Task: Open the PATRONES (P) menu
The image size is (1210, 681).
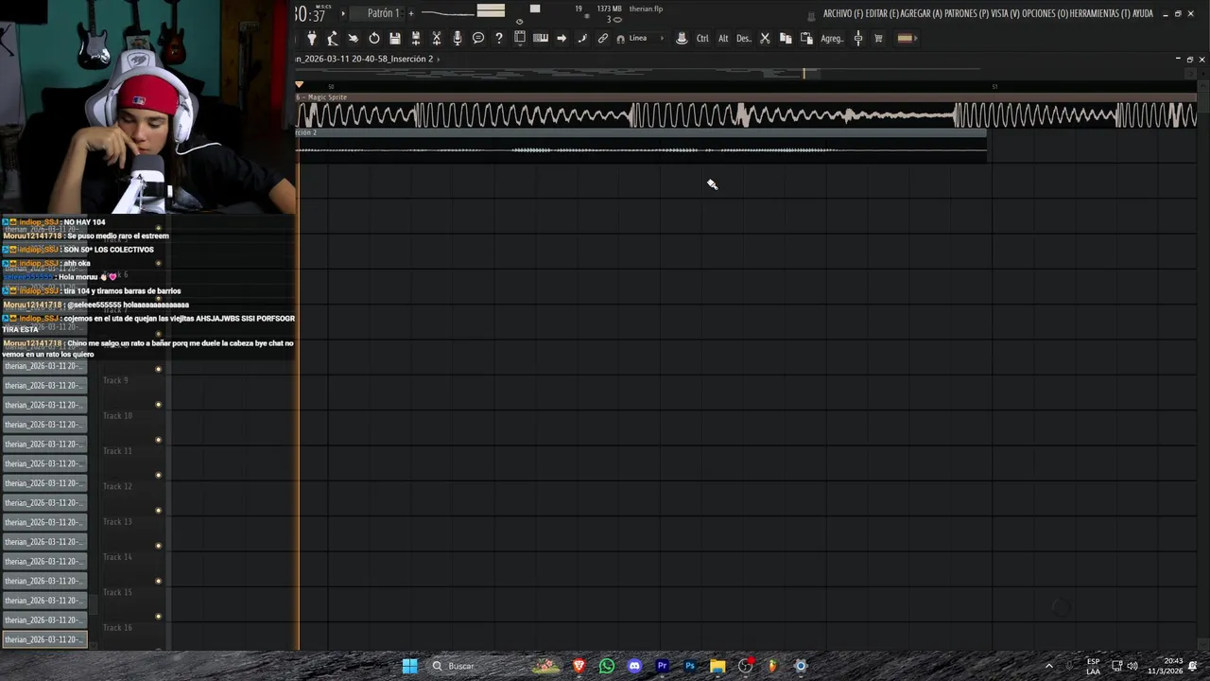Action: click(x=966, y=13)
